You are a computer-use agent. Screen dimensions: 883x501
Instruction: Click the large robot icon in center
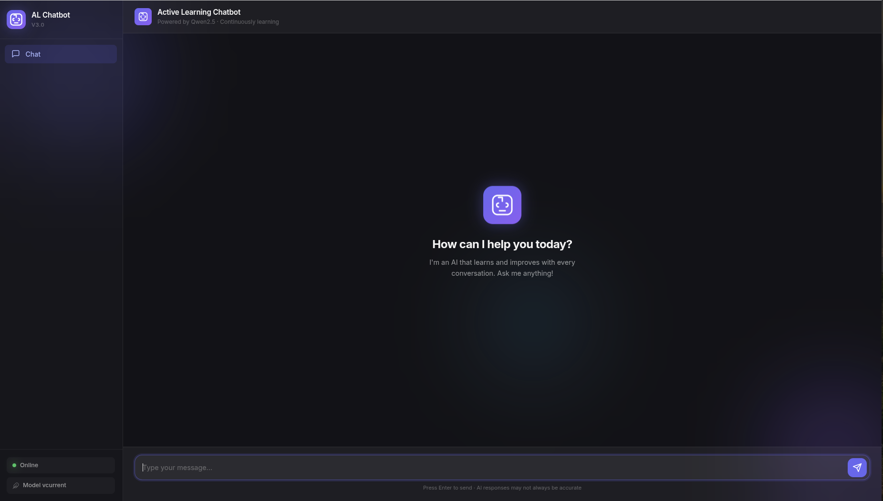click(502, 205)
